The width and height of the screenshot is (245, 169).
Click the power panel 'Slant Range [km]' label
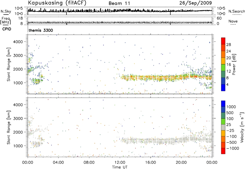pos(9,64)
